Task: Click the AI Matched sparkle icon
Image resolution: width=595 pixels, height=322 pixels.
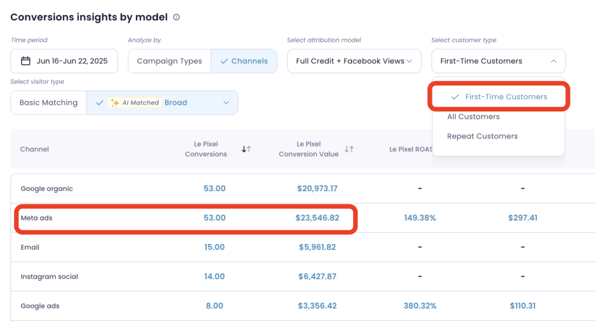Action: tap(114, 103)
